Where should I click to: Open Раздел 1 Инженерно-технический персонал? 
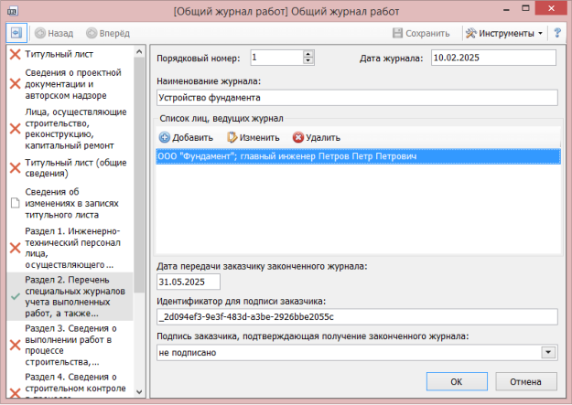70,248
